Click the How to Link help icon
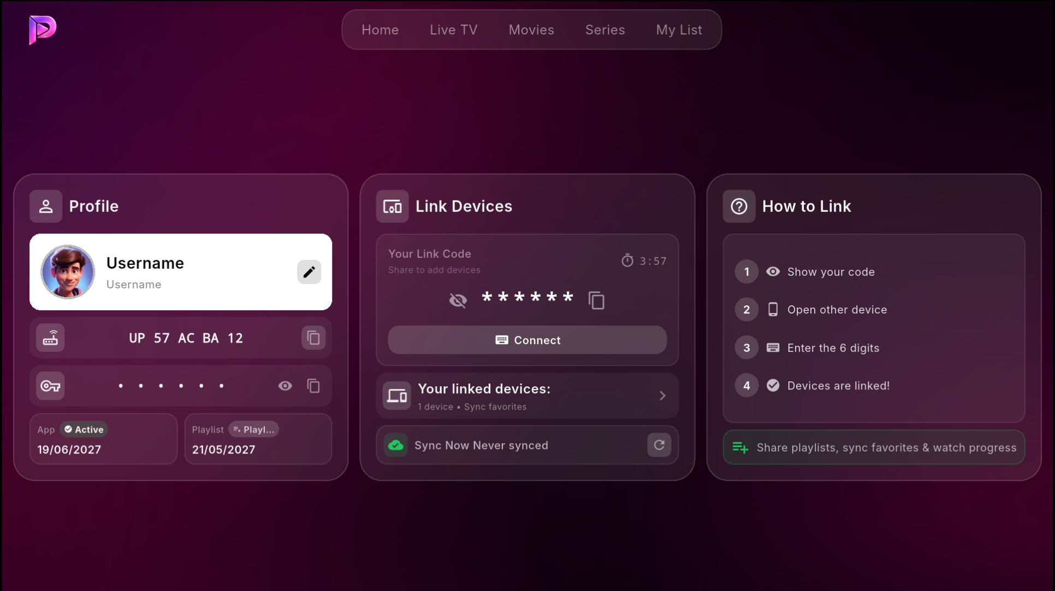1055x591 pixels. pos(739,206)
